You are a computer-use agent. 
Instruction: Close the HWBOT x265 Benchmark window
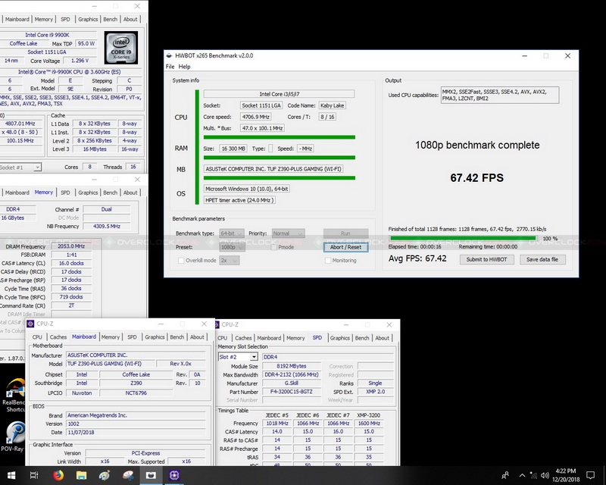point(567,55)
